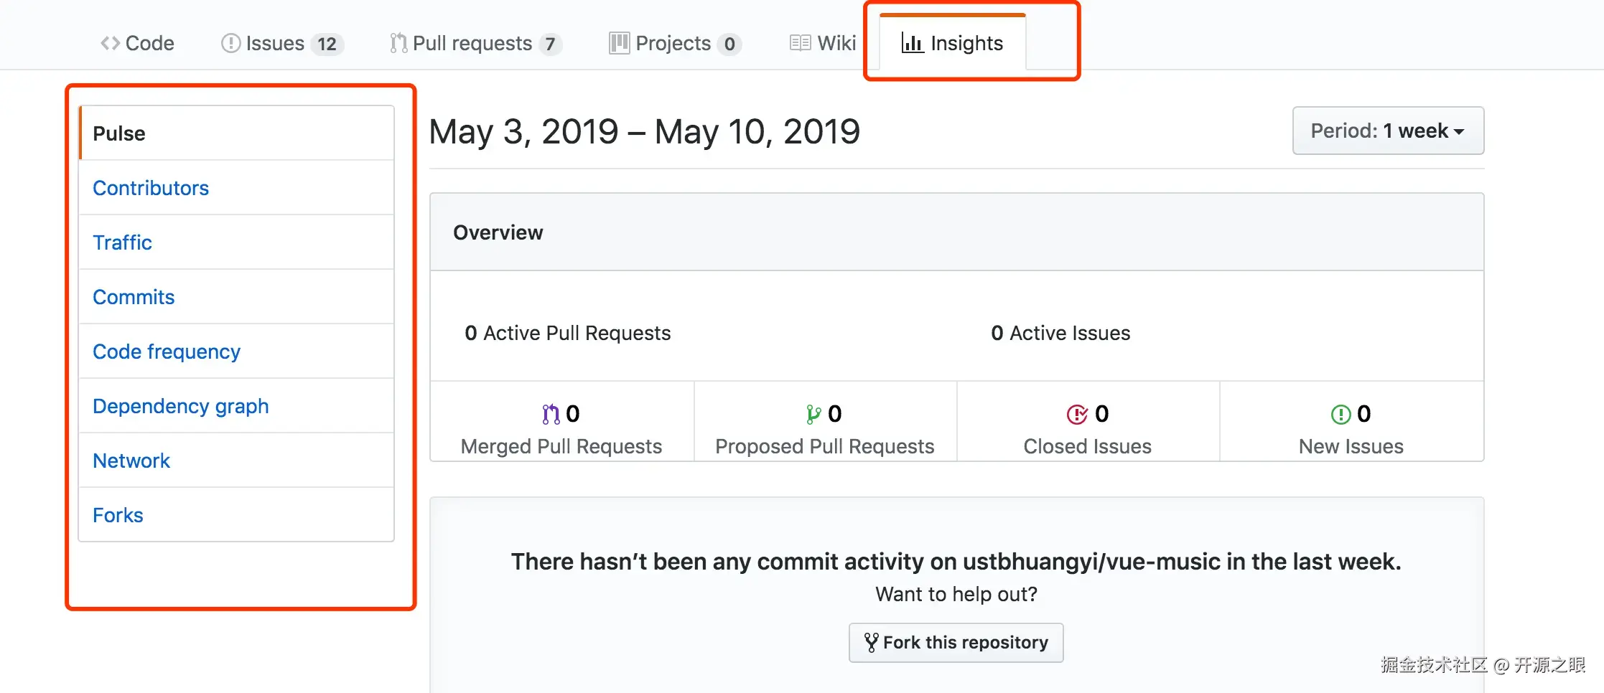Select Pulse in the sidebar menu
The height and width of the screenshot is (693, 1604).
pos(119,133)
